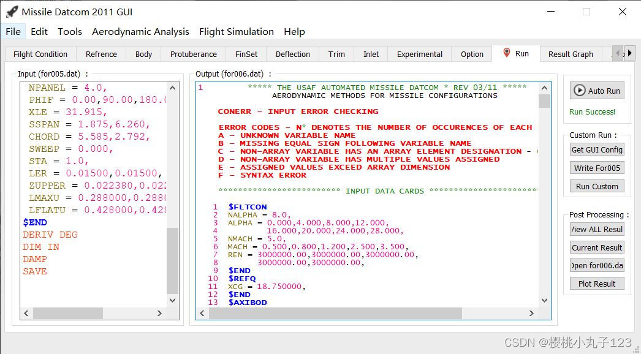Switch to the Experimental tab
The height and width of the screenshot is (354, 641).
click(419, 54)
